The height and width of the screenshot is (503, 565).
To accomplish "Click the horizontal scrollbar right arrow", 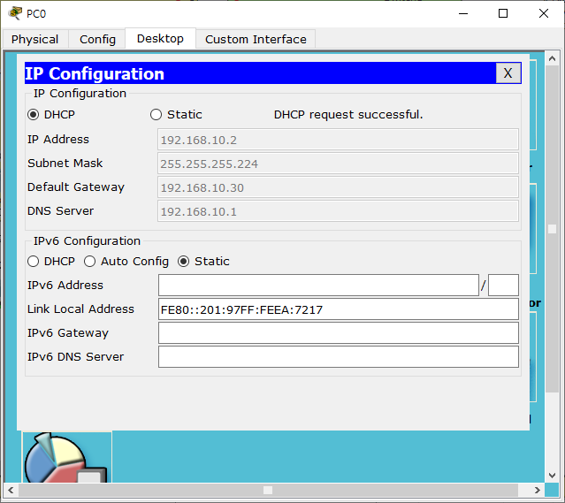I will (538, 490).
